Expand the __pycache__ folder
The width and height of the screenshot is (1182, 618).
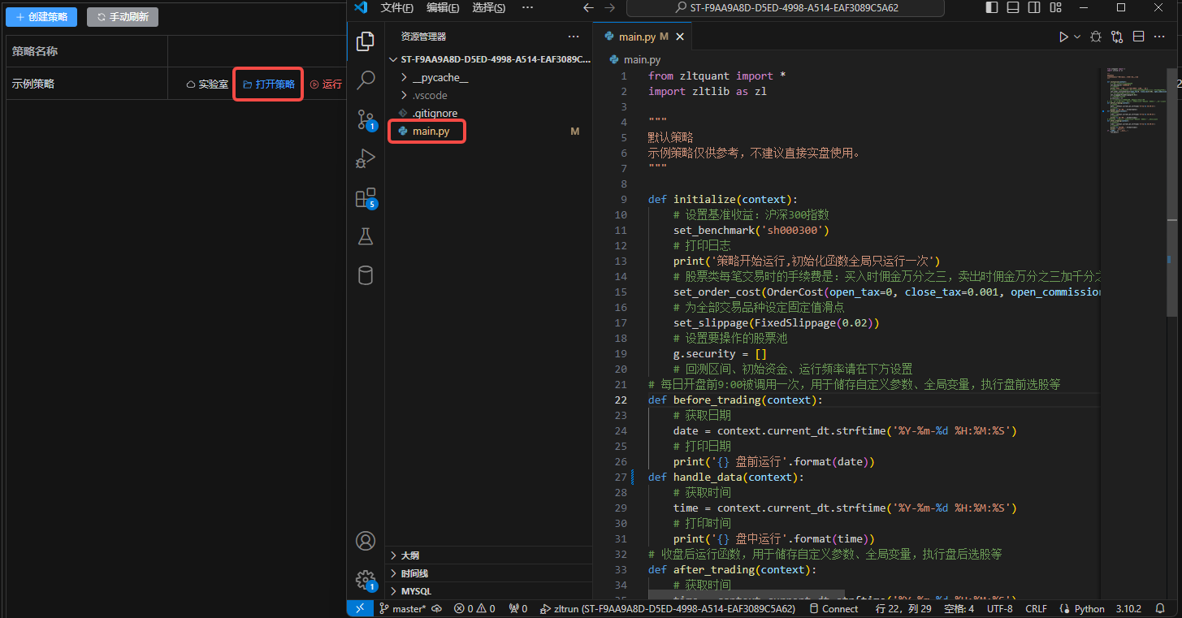[x=439, y=77]
